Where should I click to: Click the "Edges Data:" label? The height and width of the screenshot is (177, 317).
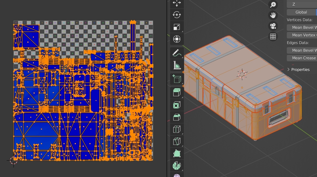(x=298, y=43)
